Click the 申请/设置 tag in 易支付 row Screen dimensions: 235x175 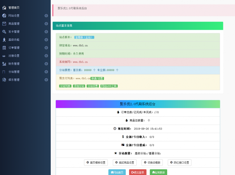(x=97, y=78)
